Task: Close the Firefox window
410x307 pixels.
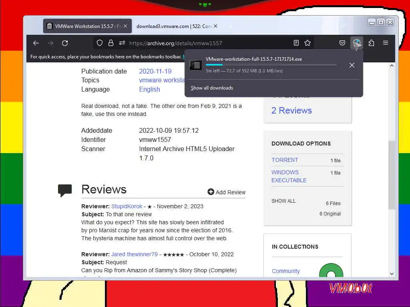Action: click(x=390, y=22)
